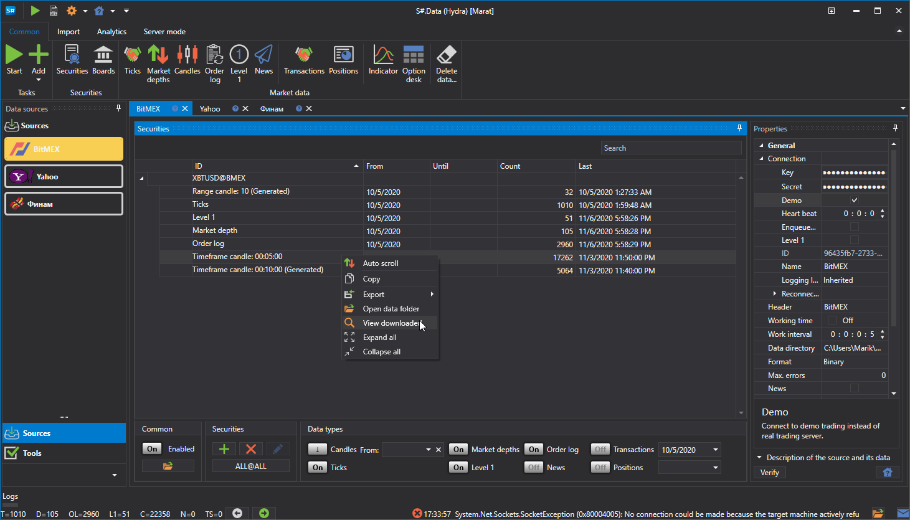
Task: Open Ticks market data
Action: pos(133,55)
